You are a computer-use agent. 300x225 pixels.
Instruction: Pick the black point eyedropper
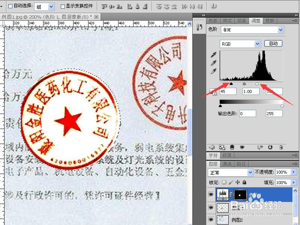click(x=213, y=54)
